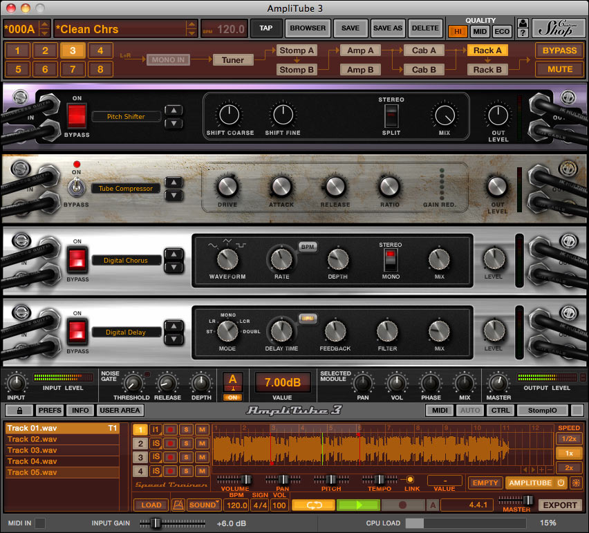This screenshot has height=533, width=589.
Task: Switch the Digital Chorus from STEREO to MONO
Action: click(x=391, y=263)
